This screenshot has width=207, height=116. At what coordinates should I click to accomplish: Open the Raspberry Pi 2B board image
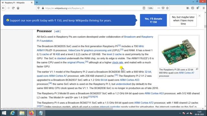click(x=179, y=52)
